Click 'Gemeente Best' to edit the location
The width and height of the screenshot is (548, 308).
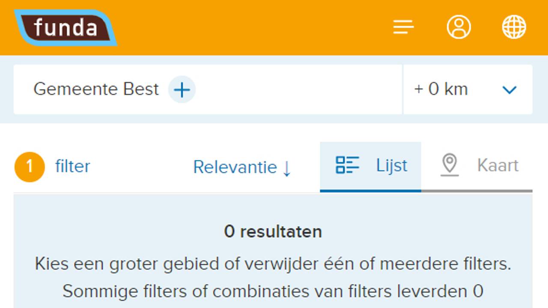[x=96, y=89]
